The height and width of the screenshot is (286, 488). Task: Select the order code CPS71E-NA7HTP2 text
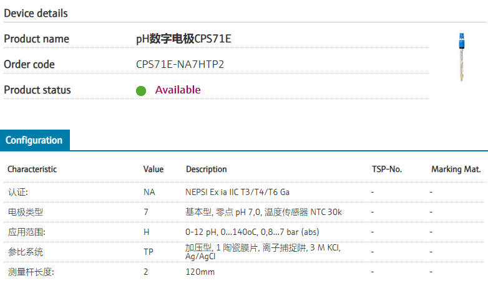[180, 64]
